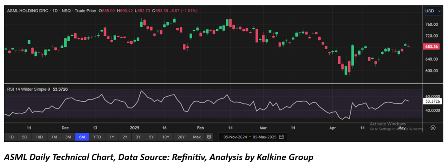
Task: Click the 600.00 price axis label
Action: [431, 71]
